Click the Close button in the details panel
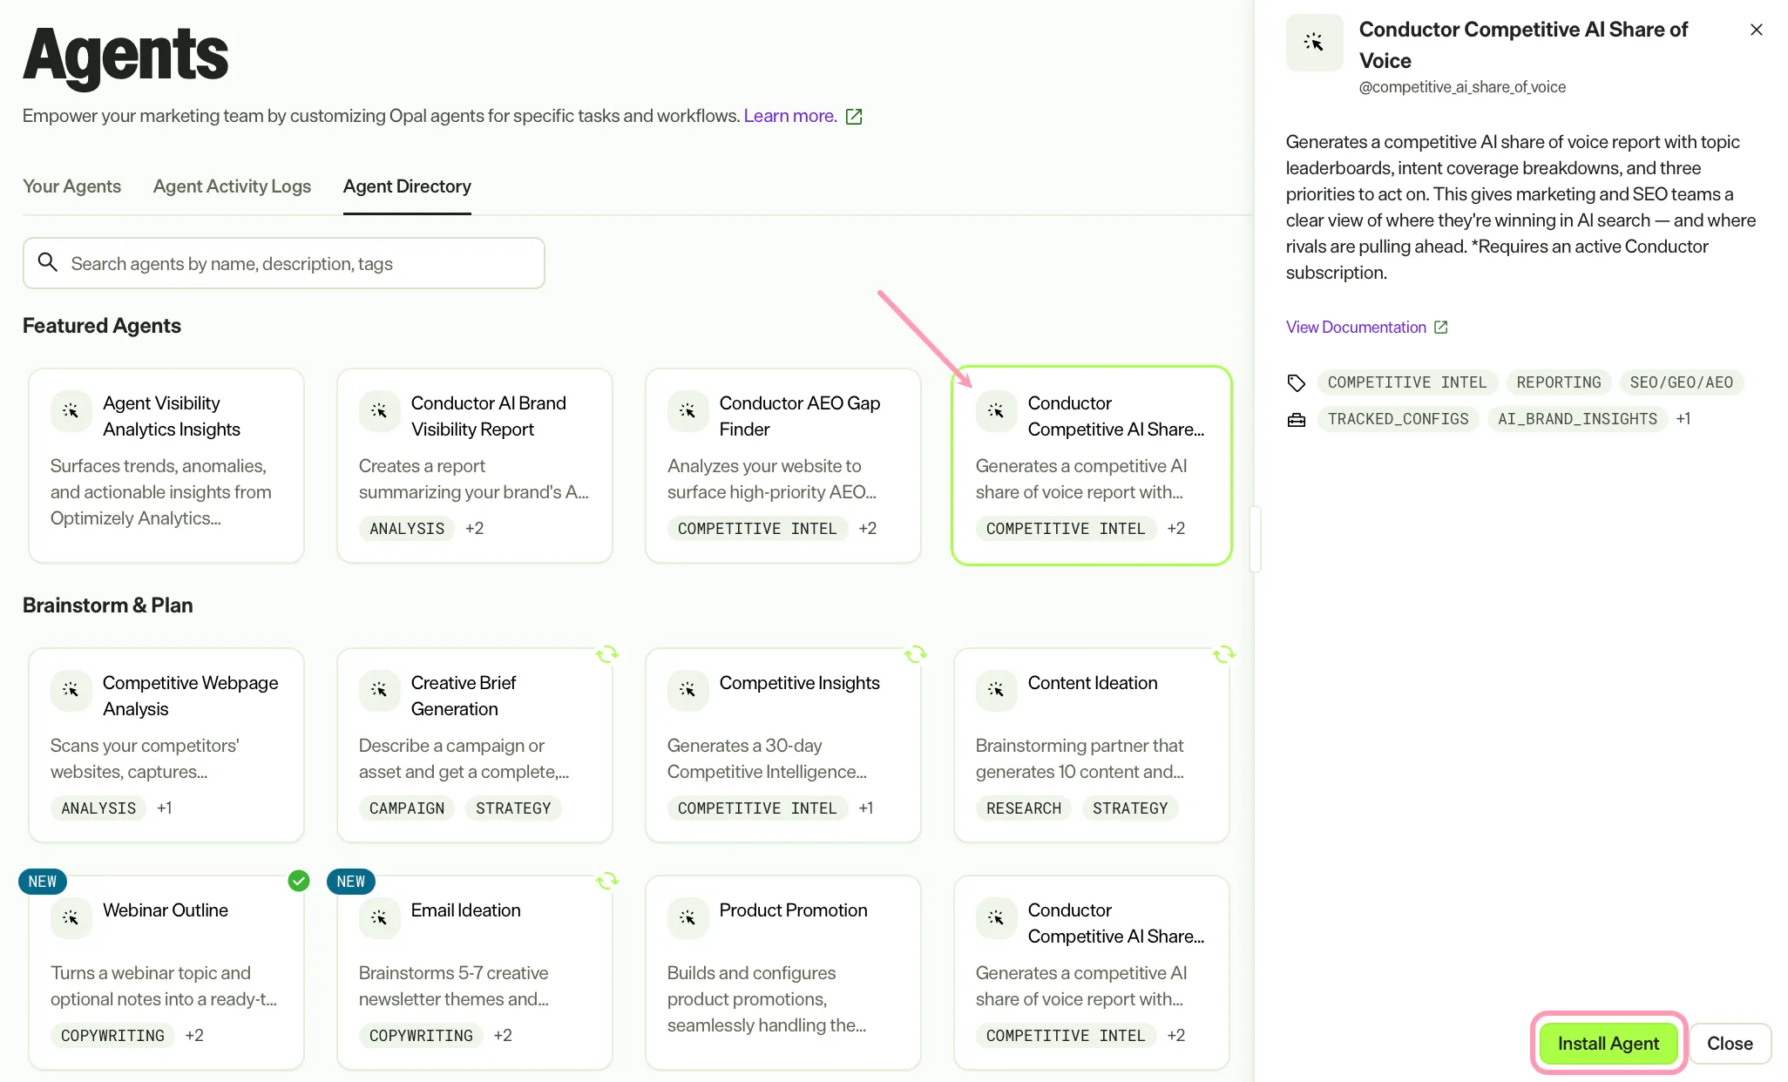Viewport: 1788px width, 1082px height. (x=1730, y=1044)
